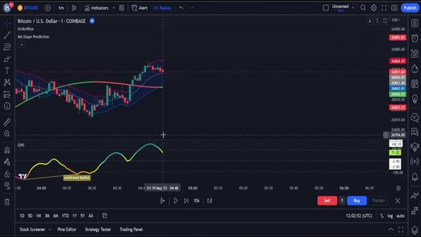Expand the favorite indicators dropdown arrow

114,8
